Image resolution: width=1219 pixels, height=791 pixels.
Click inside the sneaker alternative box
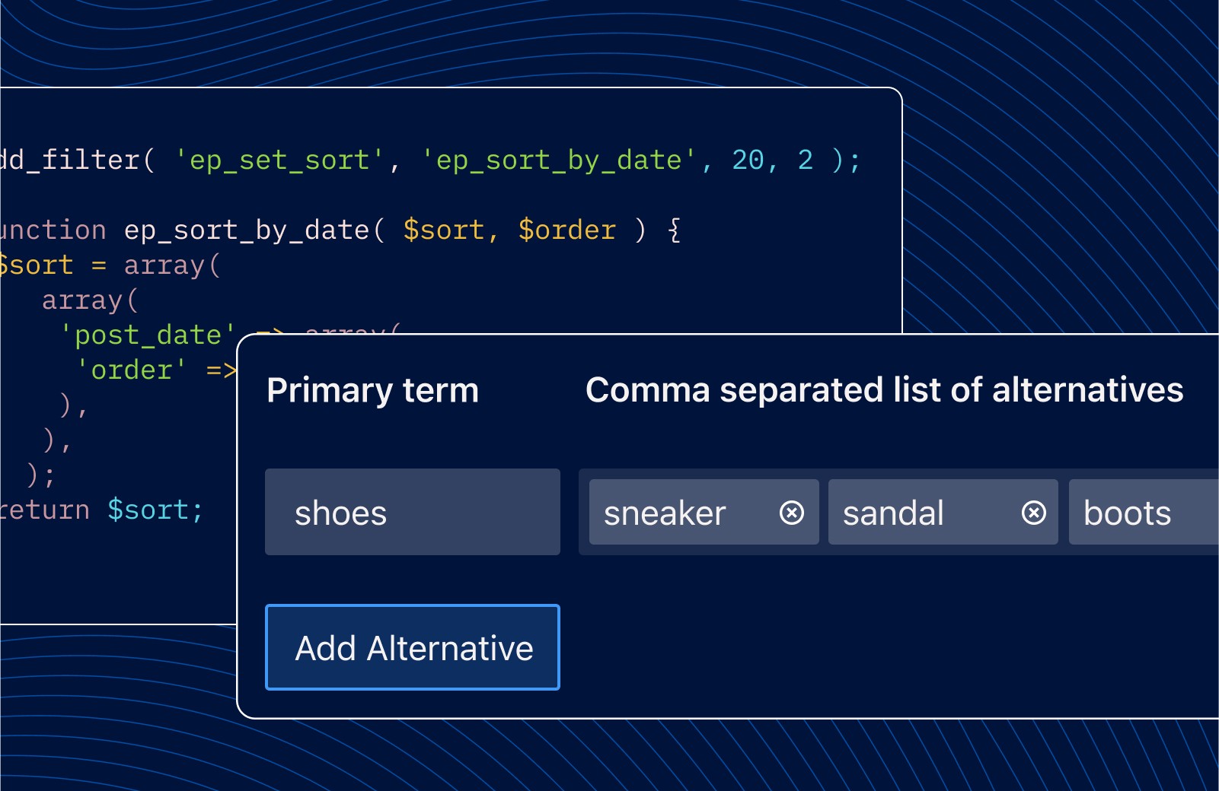[665, 513]
